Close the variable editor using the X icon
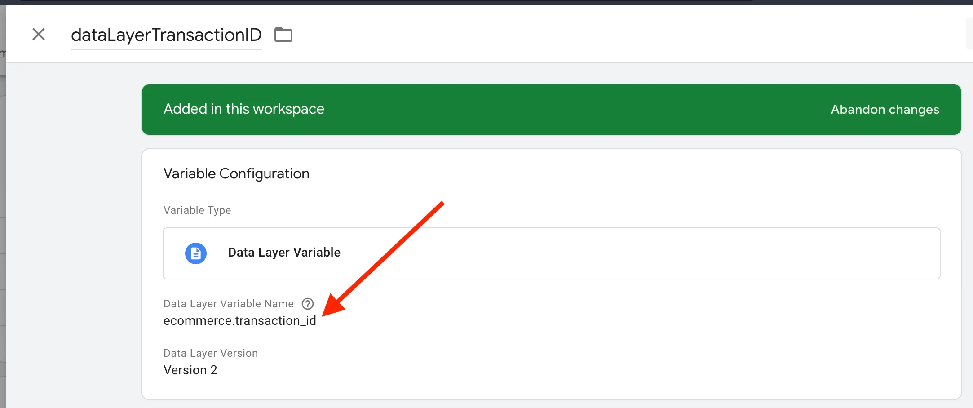 pyautogui.click(x=39, y=34)
